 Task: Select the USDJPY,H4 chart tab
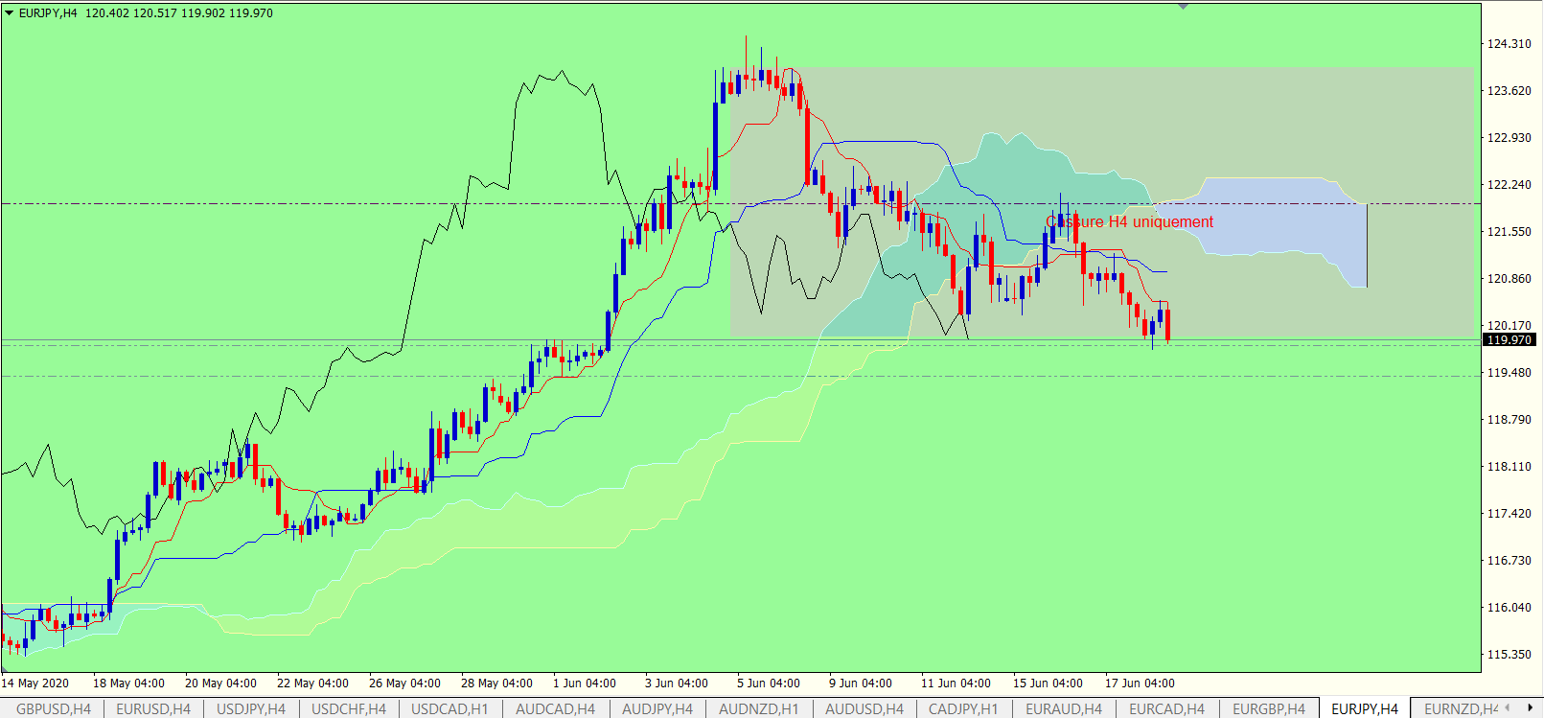(251, 709)
